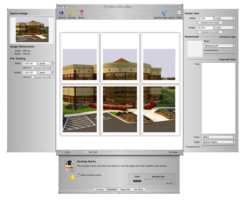Open copyright Color White dropdown
Screen dimensions: 250x200
pos(218,137)
